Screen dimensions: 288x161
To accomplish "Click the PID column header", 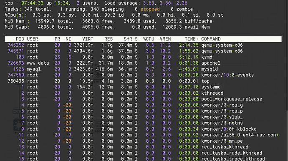I will 20,39.
